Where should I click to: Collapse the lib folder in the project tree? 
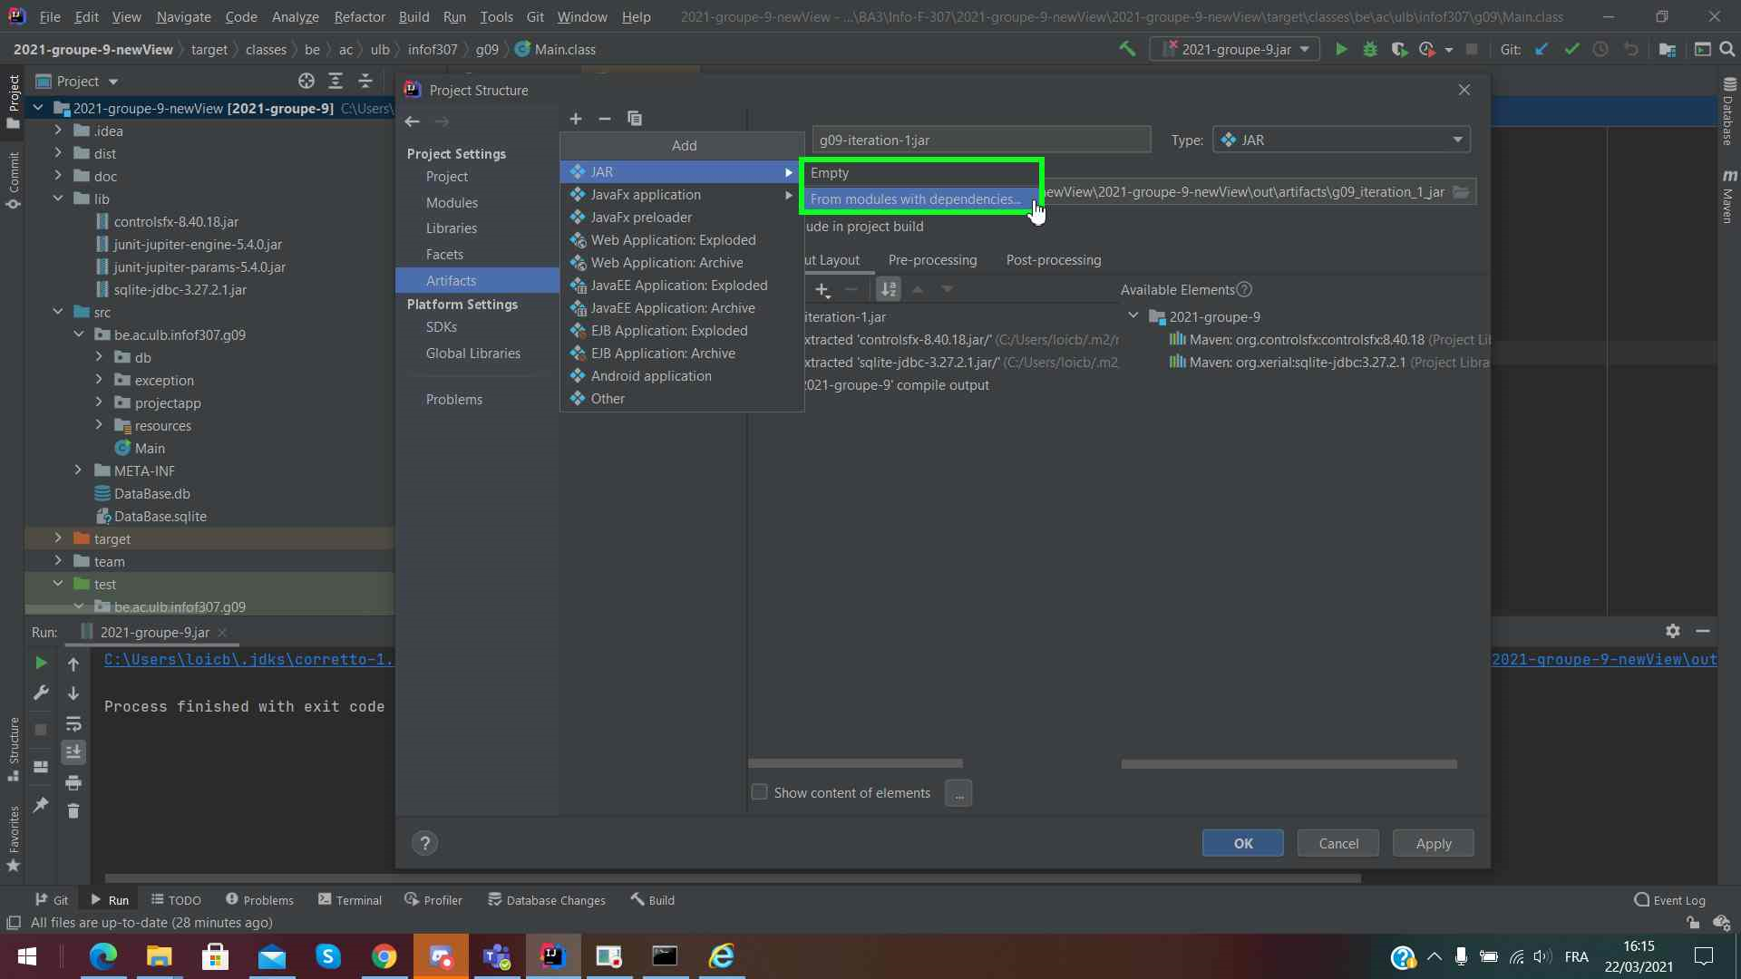[x=58, y=199]
